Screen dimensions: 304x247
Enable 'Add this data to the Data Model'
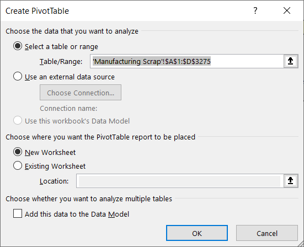tap(18, 213)
